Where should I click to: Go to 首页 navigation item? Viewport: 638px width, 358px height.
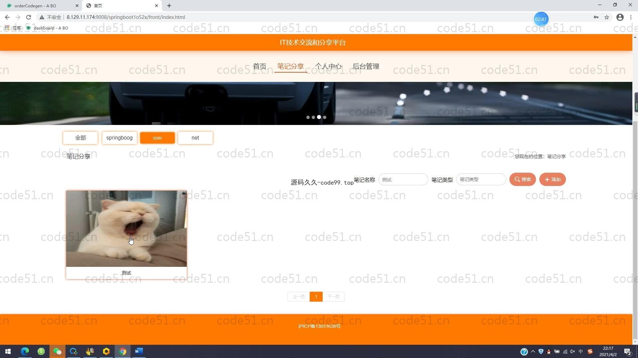260,66
